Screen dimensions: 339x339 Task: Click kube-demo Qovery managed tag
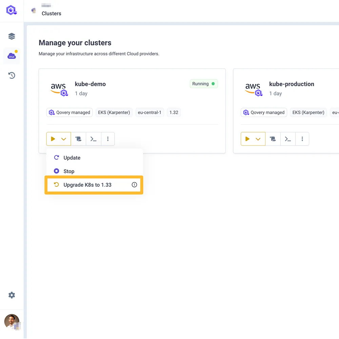coord(69,113)
